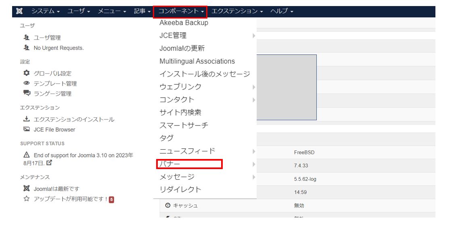Open the 記事 dropdown menu

coord(142,11)
